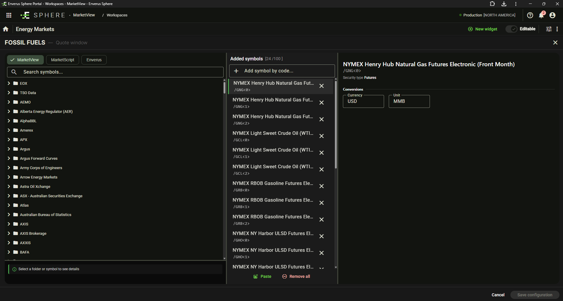Viewport: 563px width, 301px height.
Task: Open the MarketView breadcrumb
Action: pyautogui.click(x=84, y=15)
